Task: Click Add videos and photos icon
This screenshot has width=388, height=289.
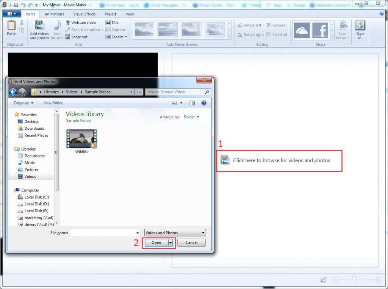Action: click(x=39, y=25)
